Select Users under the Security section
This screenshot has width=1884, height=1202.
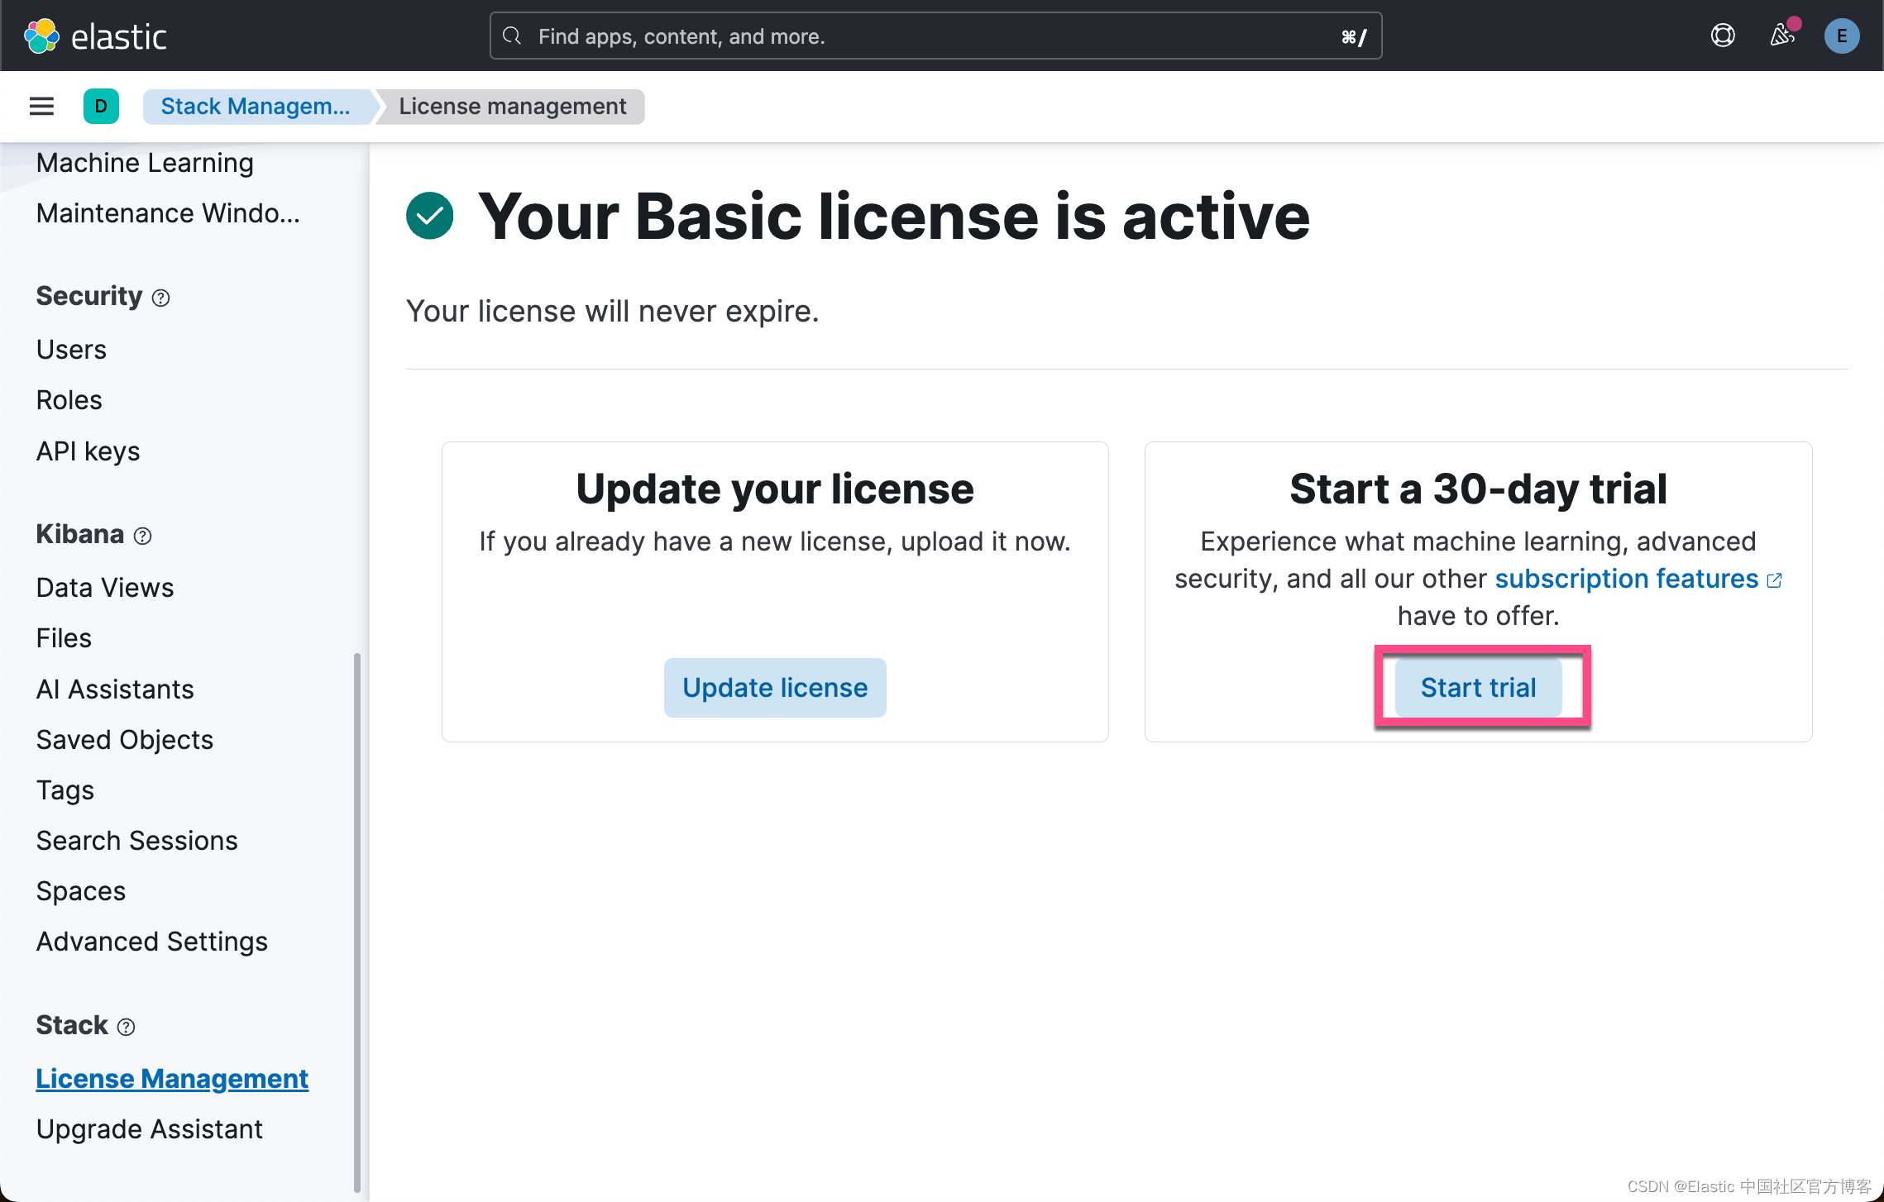[70, 349]
